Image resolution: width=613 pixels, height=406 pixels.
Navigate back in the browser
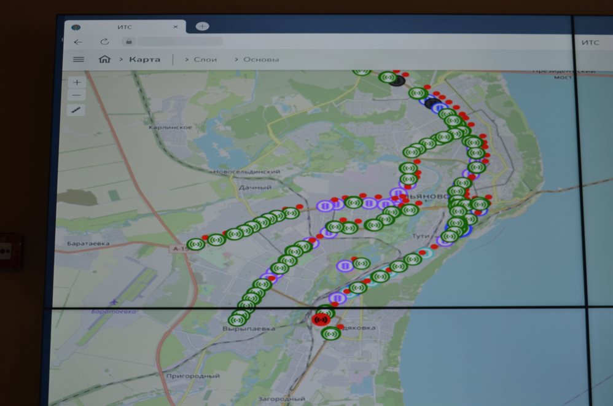(78, 42)
